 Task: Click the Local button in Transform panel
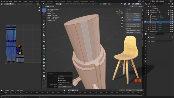tap(137, 20)
